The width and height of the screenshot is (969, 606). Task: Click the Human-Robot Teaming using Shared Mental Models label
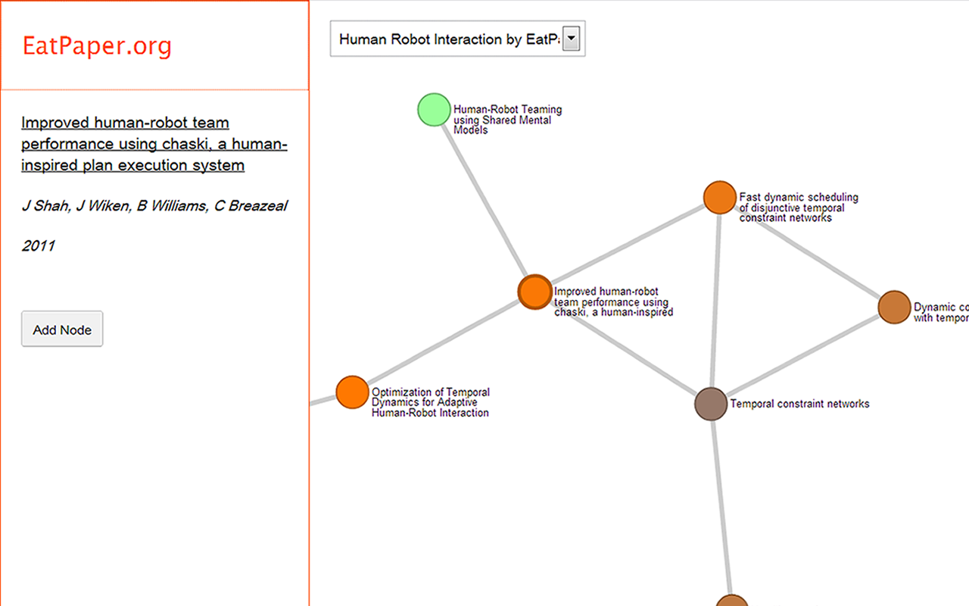tap(507, 120)
